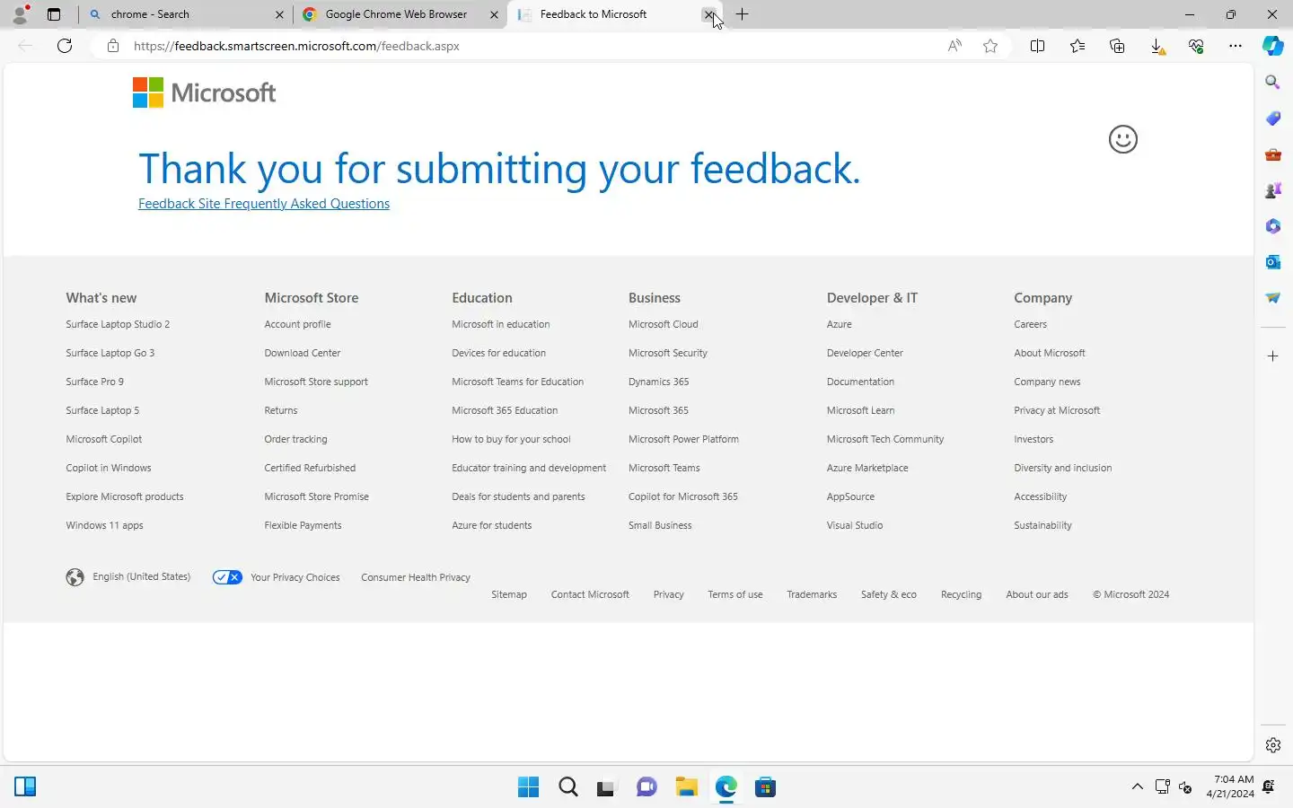Open taskbar clock showing 7:04 AM

1230,786
